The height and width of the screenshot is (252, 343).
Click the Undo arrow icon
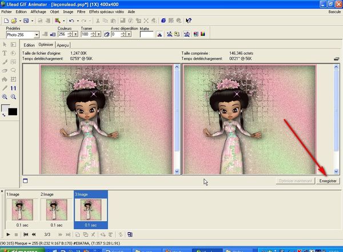tap(71, 21)
